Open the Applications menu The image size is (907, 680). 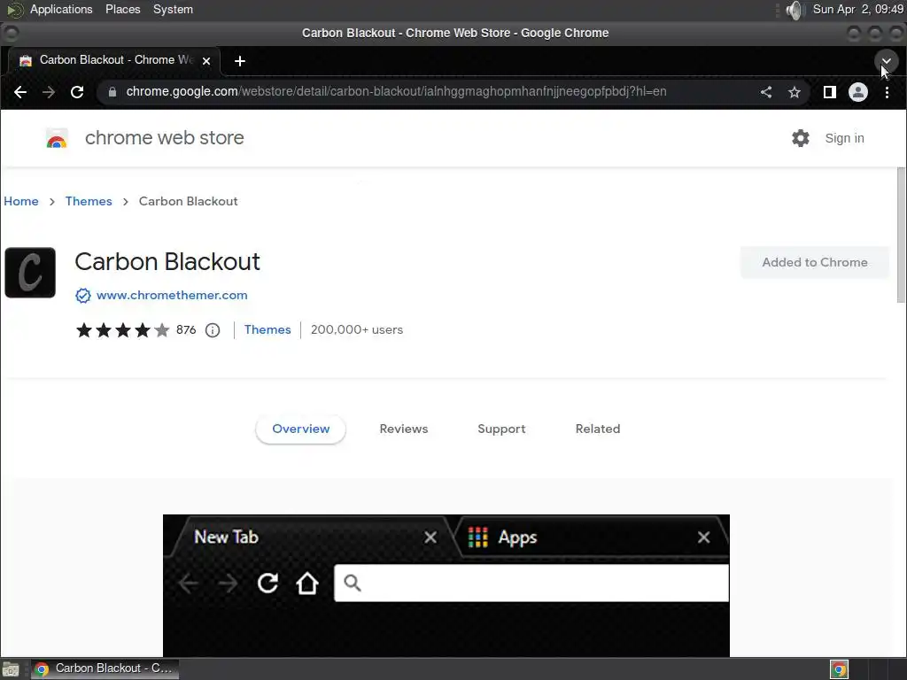[x=61, y=9]
